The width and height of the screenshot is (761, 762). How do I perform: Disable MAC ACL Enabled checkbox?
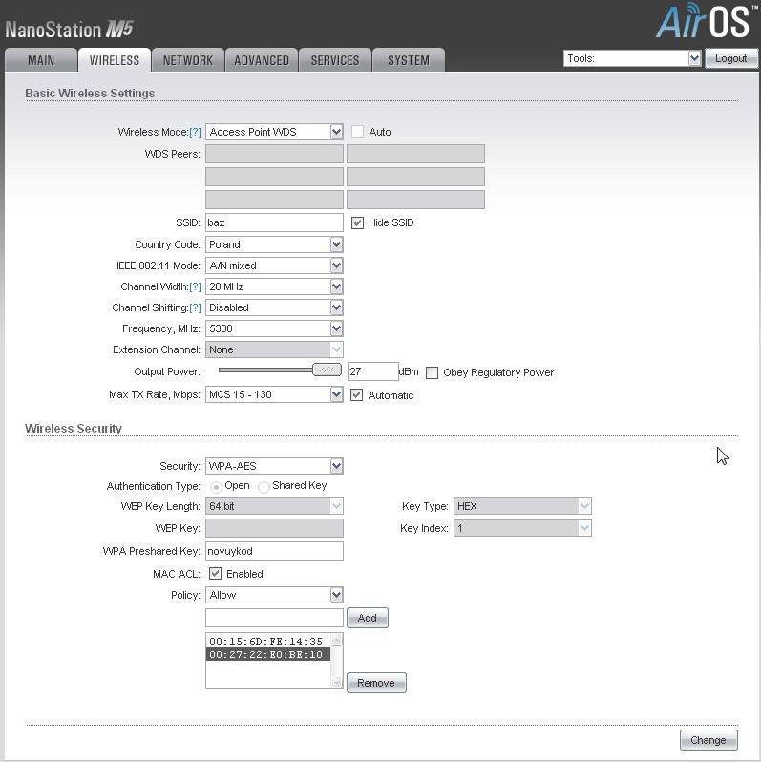coord(215,574)
